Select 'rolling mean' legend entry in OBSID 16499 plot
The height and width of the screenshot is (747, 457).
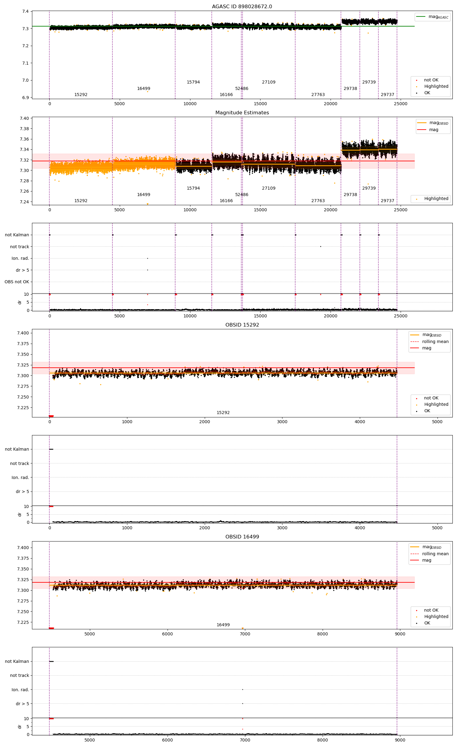click(430, 554)
